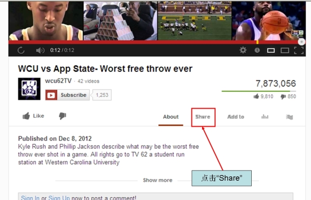Click the thumbs-up Like button

pos(34,116)
